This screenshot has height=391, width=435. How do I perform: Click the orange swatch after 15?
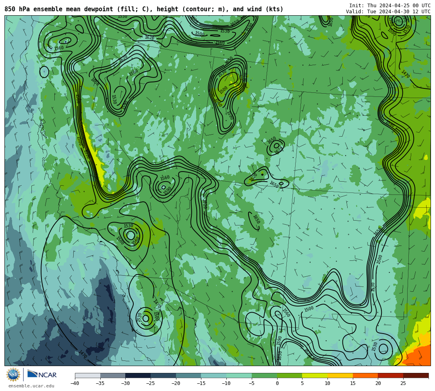(365, 375)
